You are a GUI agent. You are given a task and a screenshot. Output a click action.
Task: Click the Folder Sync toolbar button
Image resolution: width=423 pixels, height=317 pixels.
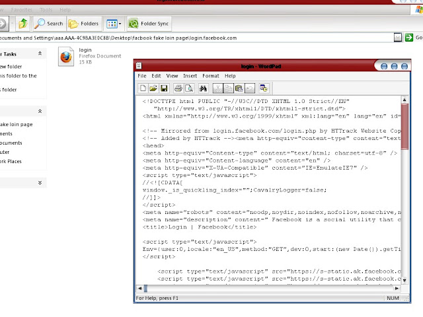tap(149, 24)
